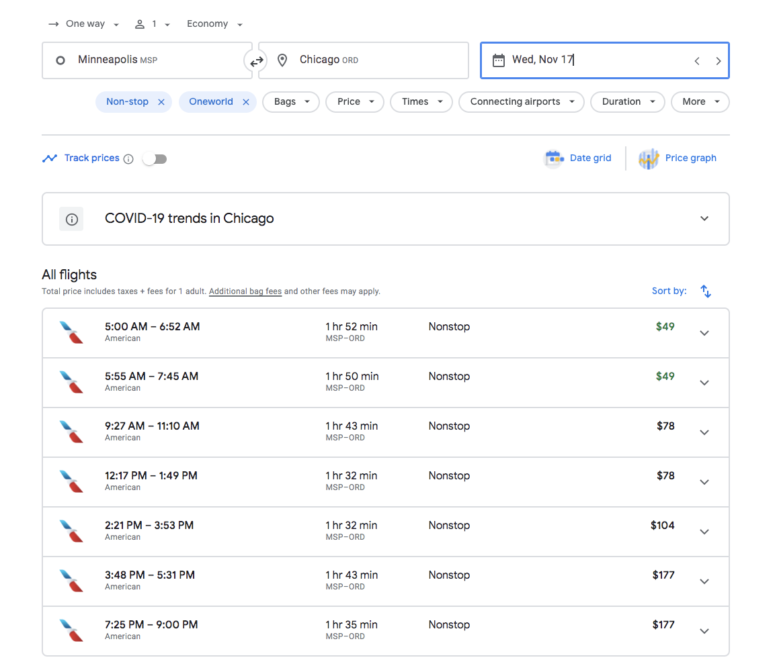Click the COVID-19 trends info icon
Viewport: 777px width, 670px height.
click(71, 219)
